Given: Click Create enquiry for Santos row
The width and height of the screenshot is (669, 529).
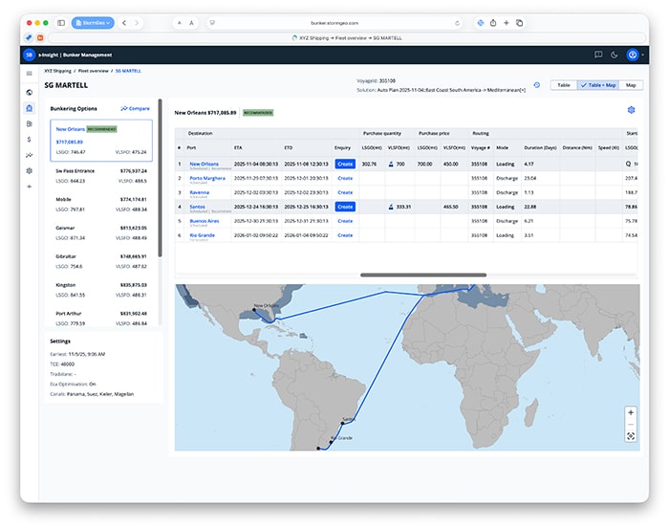Looking at the screenshot, I should pos(344,207).
